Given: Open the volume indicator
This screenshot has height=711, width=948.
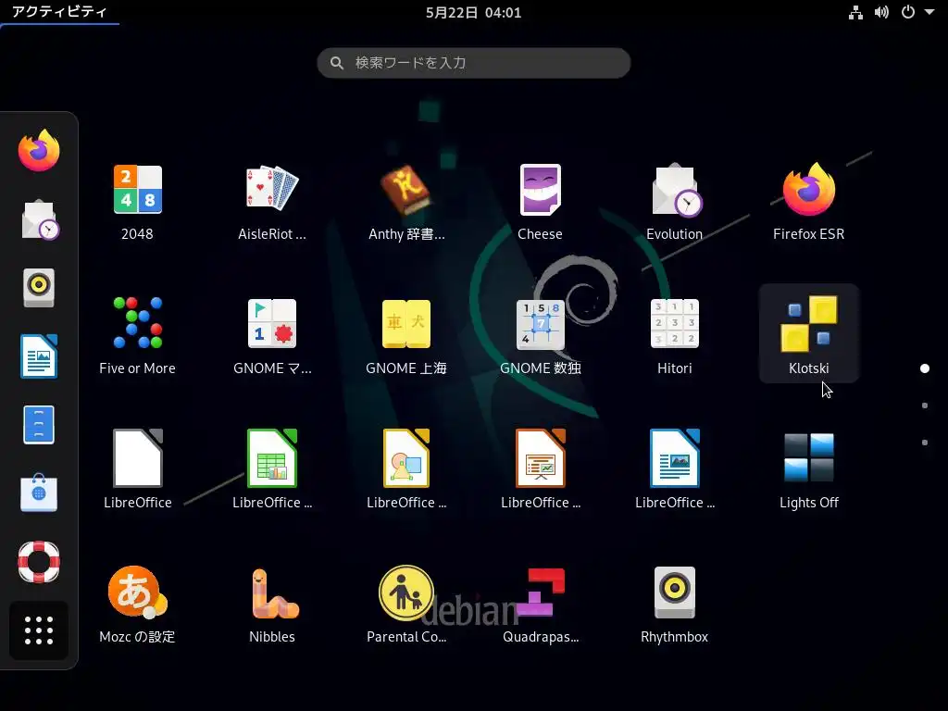Looking at the screenshot, I should [x=881, y=12].
